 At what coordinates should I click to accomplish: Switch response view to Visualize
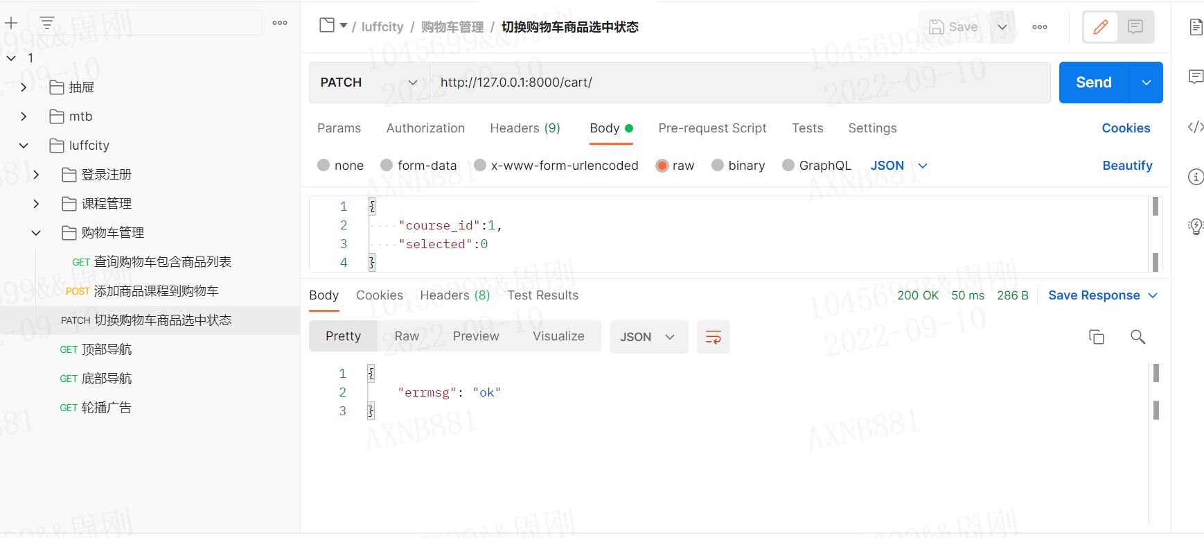[558, 336]
